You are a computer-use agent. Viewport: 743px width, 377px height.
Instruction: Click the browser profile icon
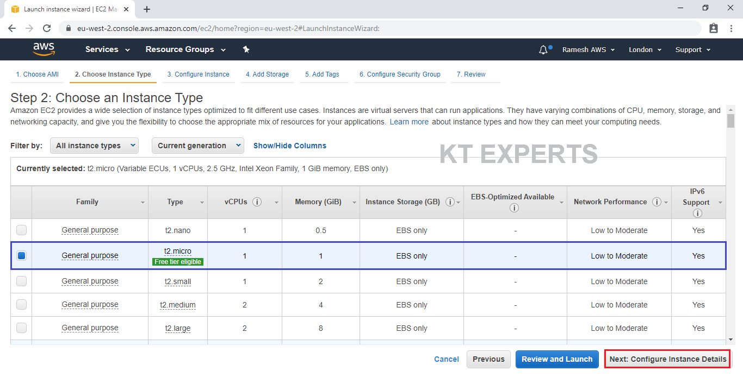click(714, 28)
